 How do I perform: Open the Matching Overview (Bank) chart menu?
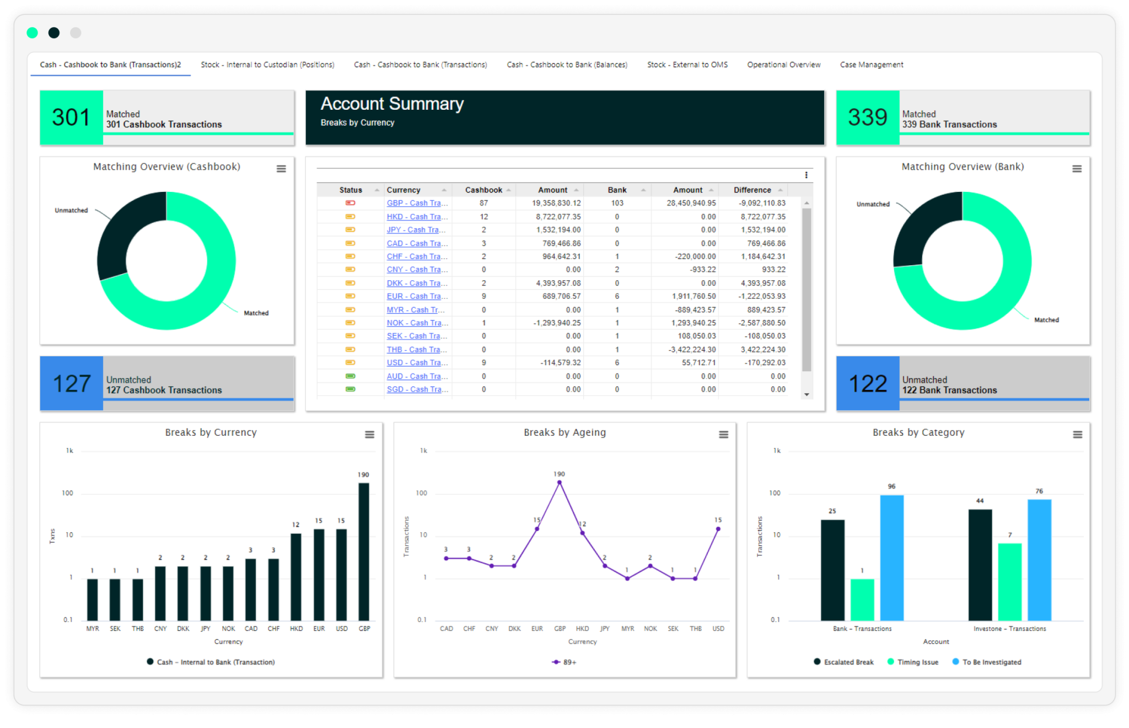click(x=1077, y=169)
